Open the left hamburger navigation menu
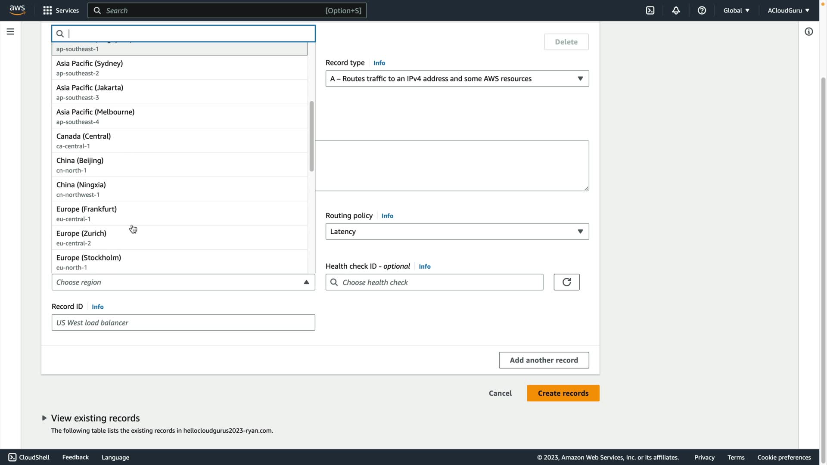 (x=10, y=31)
